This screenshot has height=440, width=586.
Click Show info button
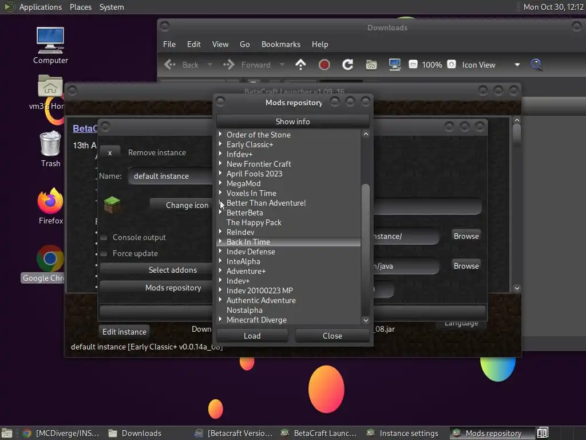(x=292, y=121)
